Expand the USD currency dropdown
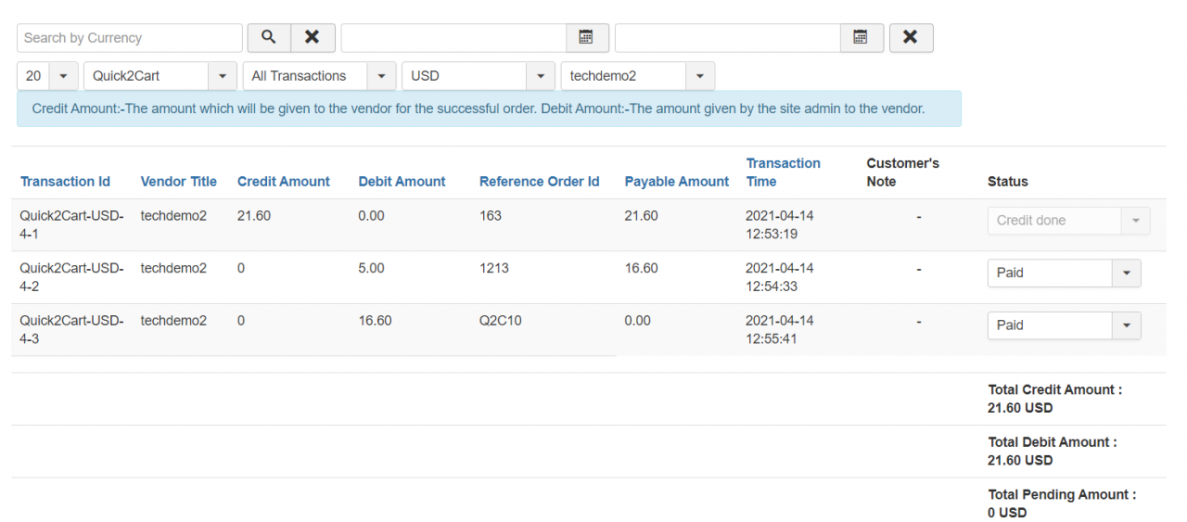1187x522 pixels. point(478,76)
